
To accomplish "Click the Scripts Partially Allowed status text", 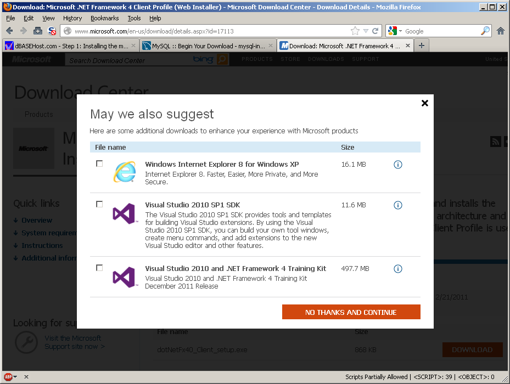I will (x=376, y=377).
